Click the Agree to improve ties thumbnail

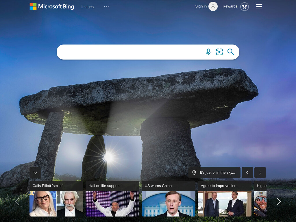click(x=224, y=204)
